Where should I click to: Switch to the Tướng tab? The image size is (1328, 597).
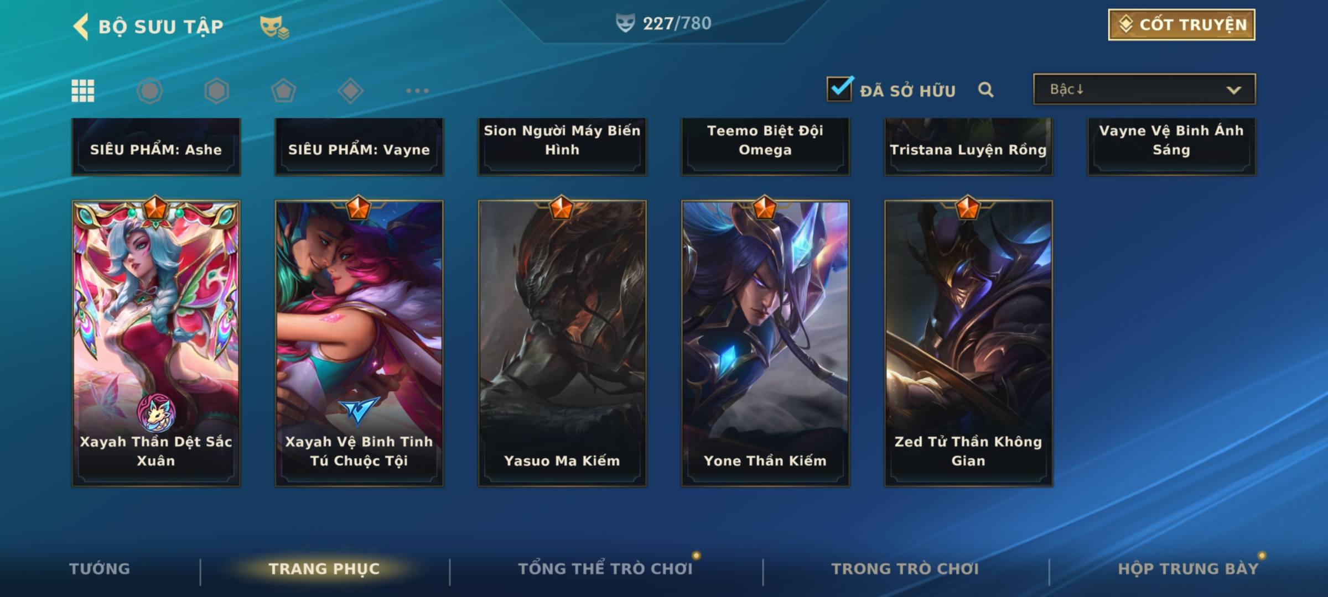coord(100,569)
